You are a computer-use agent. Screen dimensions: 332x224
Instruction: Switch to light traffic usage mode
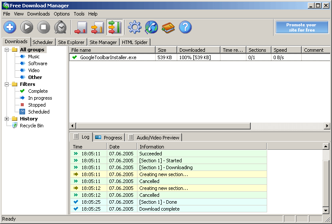tap(81, 28)
